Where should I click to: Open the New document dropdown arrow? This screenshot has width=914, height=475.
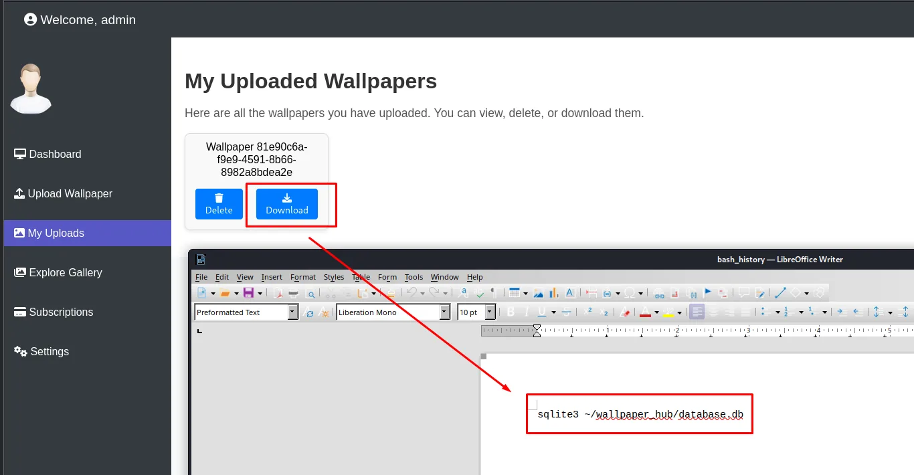point(213,294)
